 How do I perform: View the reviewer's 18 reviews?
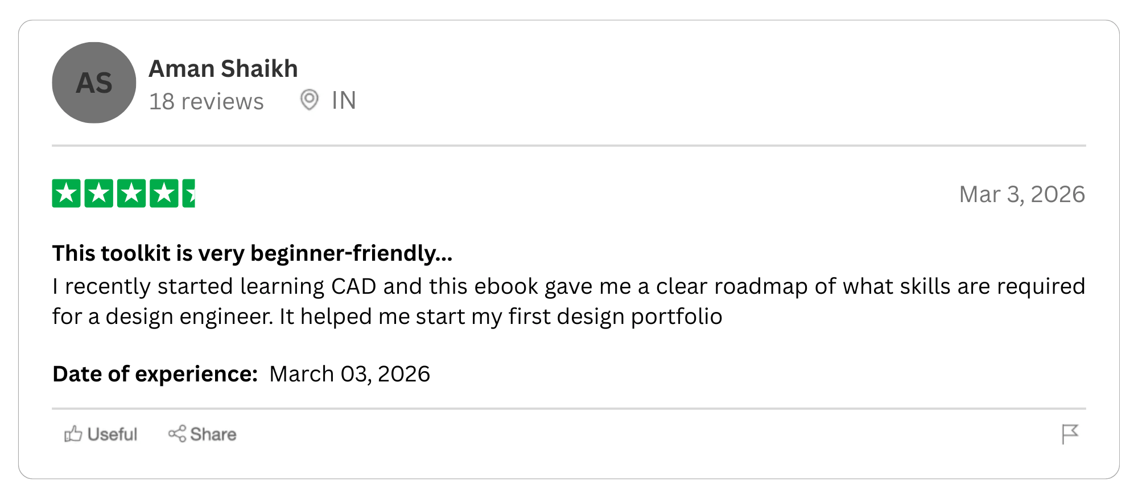(206, 102)
